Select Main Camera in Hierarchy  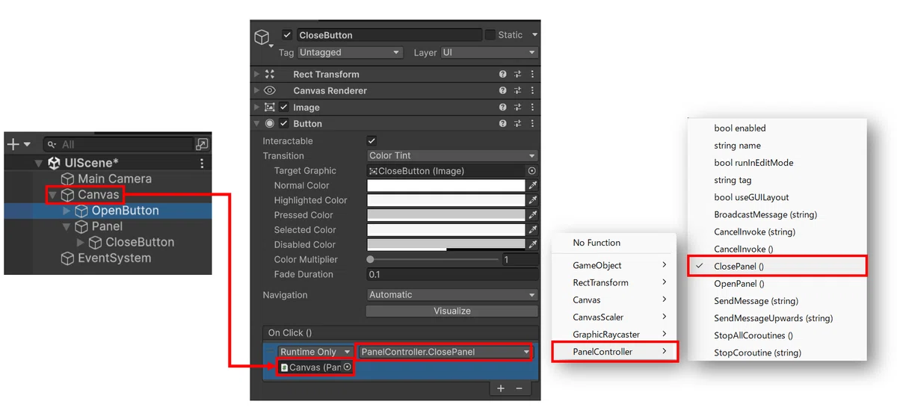pos(114,179)
